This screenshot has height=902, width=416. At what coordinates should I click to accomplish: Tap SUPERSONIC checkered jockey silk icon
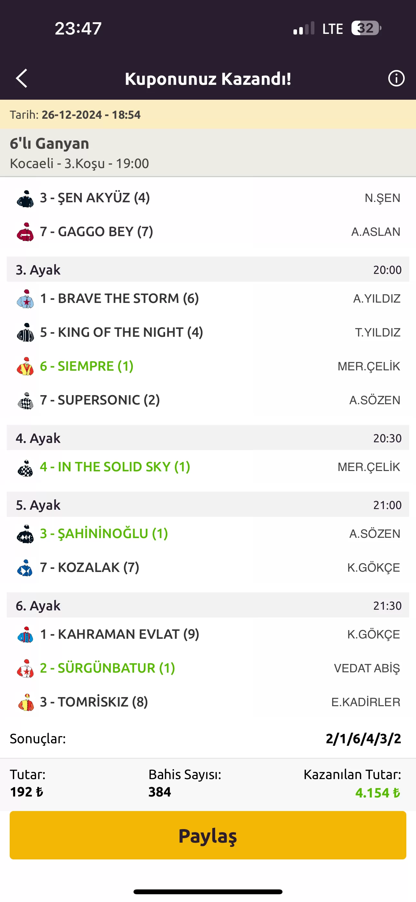pos(25,401)
